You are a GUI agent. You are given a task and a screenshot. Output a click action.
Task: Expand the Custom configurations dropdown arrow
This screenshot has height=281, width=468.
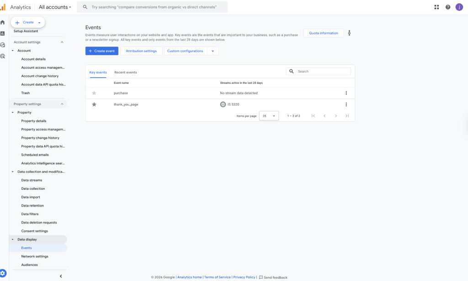coord(213,51)
